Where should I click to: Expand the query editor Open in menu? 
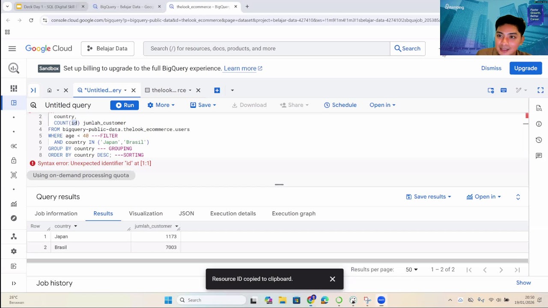click(x=382, y=105)
